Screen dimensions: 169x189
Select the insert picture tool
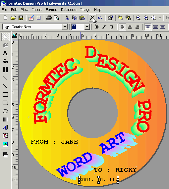click(5, 144)
